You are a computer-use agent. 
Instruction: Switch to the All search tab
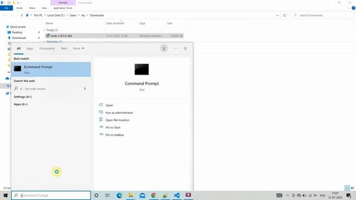click(x=18, y=48)
